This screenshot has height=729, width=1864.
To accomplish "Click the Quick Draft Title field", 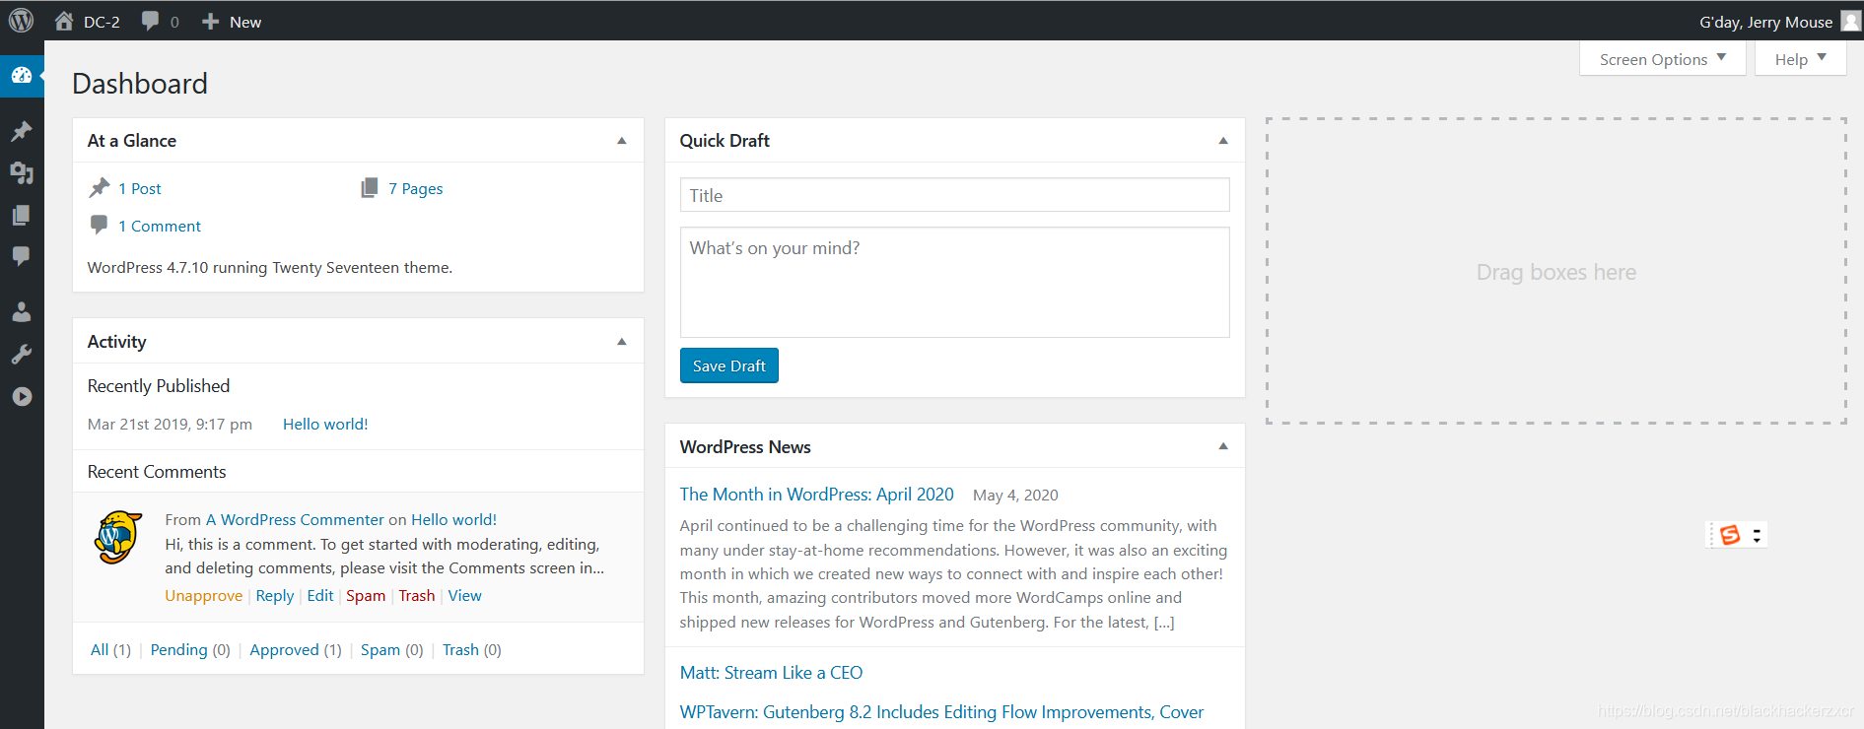I will pyautogui.click(x=955, y=195).
